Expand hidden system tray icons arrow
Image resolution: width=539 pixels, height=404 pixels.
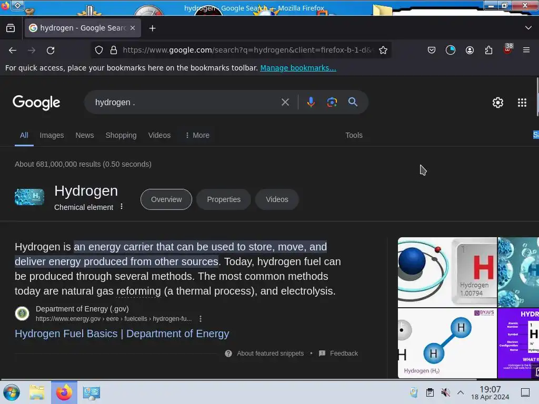click(x=461, y=392)
